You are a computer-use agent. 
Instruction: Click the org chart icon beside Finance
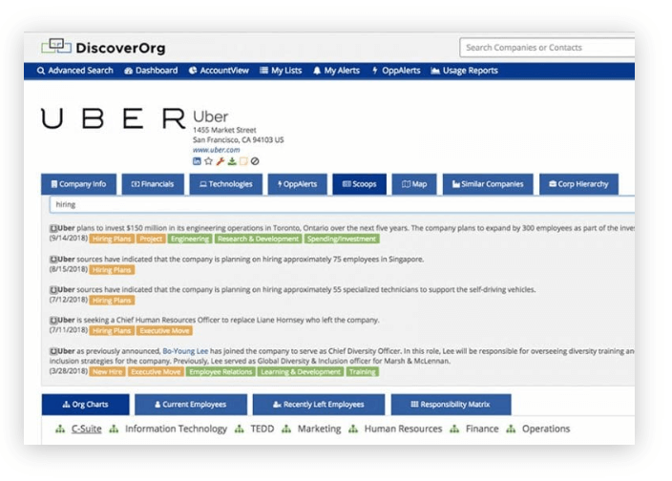pyautogui.click(x=454, y=429)
